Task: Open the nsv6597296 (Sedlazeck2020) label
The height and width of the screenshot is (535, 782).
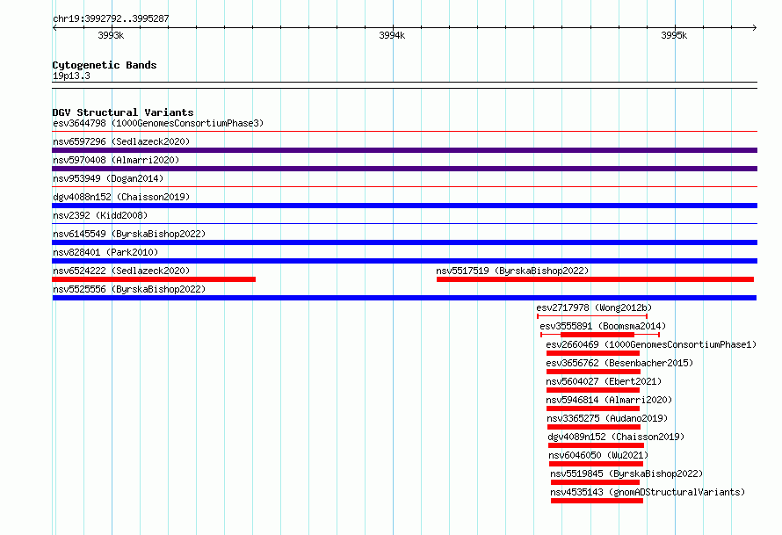Action: [121, 141]
